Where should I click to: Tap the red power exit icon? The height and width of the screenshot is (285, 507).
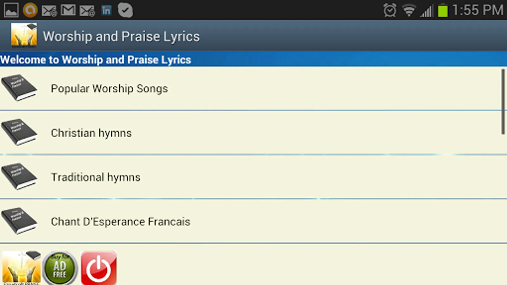point(99,268)
